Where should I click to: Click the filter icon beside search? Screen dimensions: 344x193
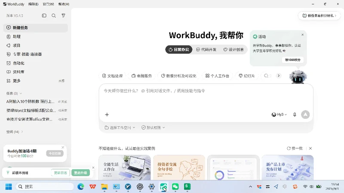click(x=63, y=15)
